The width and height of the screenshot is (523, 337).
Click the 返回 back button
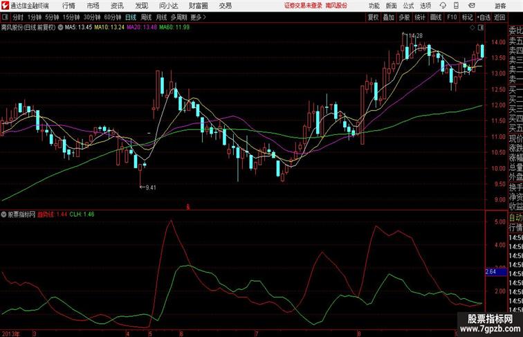[x=499, y=17]
